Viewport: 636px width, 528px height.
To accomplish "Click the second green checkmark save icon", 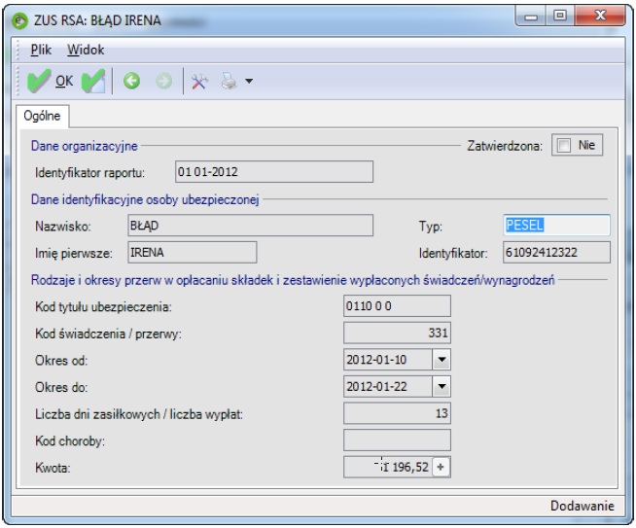I will [93, 81].
